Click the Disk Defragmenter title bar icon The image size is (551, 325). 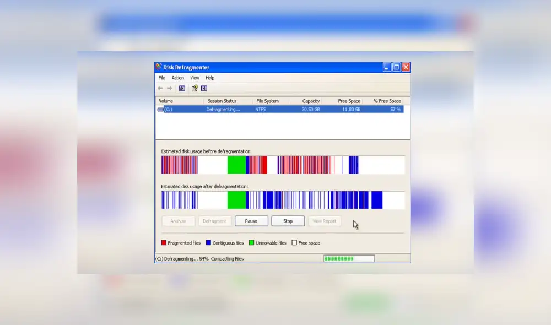(158, 67)
